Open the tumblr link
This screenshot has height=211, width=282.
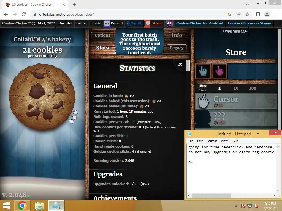(x=97, y=23)
